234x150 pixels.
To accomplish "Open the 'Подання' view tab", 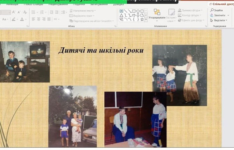I will coord(79,4).
